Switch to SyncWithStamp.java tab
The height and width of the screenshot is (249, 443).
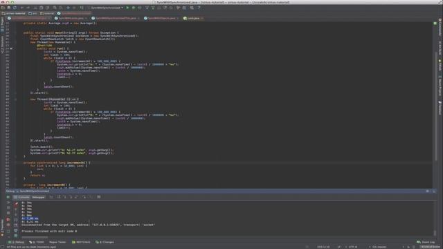[161, 18]
